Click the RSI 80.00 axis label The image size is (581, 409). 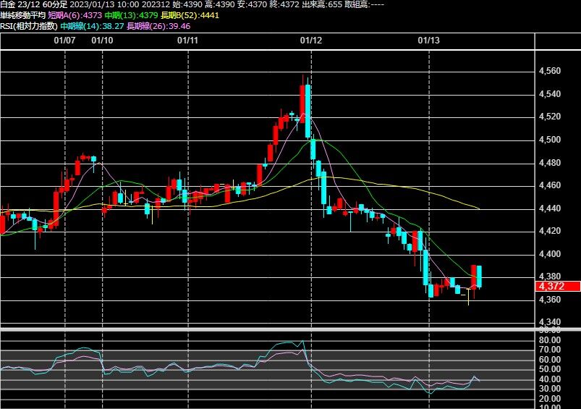coord(550,340)
